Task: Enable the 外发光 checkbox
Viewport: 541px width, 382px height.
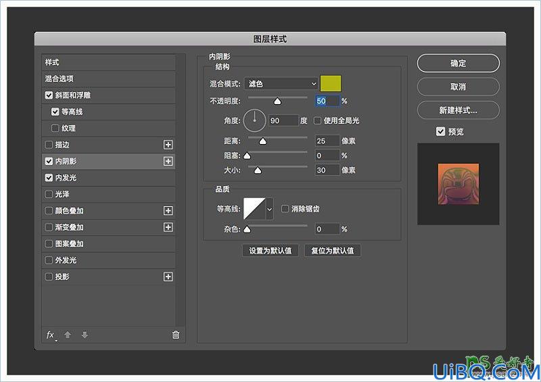Action: click(49, 260)
